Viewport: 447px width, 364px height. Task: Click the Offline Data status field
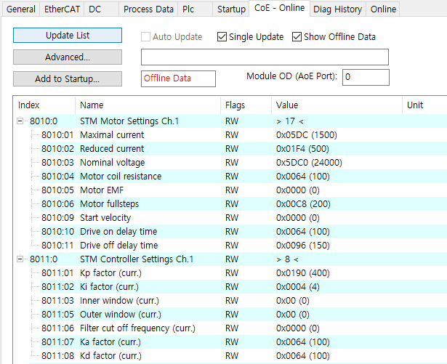pyautogui.click(x=179, y=78)
